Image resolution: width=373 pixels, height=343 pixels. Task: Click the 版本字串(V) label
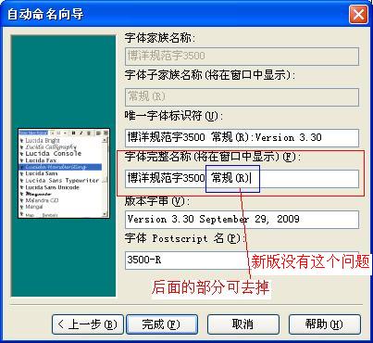157,201
